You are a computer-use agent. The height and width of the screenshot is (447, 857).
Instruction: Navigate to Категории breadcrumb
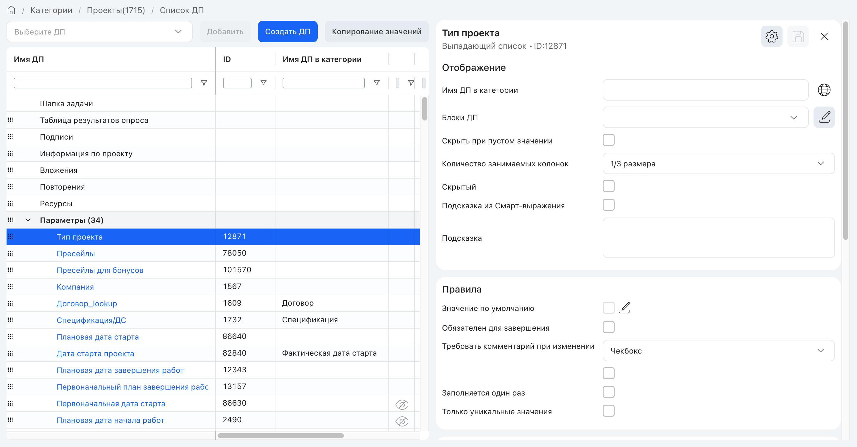click(x=51, y=10)
